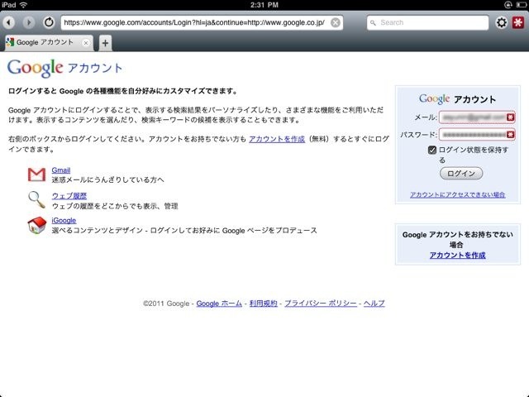Open the ヘルプ footer link
Viewport: 529px width, 397px height.
click(x=374, y=304)
